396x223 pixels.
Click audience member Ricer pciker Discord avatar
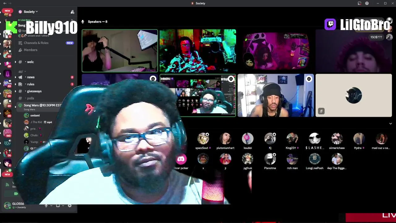click(x=181, y=159)
